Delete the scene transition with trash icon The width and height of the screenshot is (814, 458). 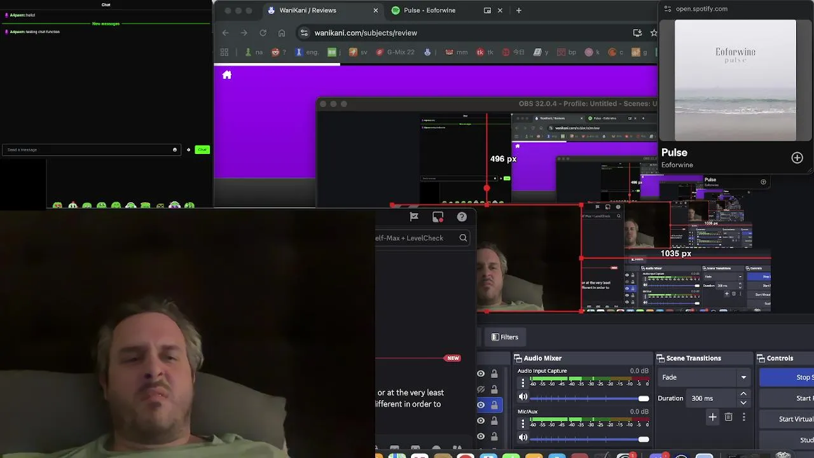(729, 417)
